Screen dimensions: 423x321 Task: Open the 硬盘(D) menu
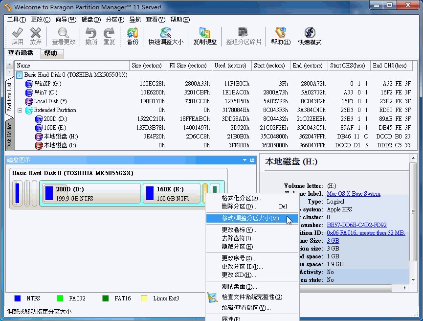91,20
